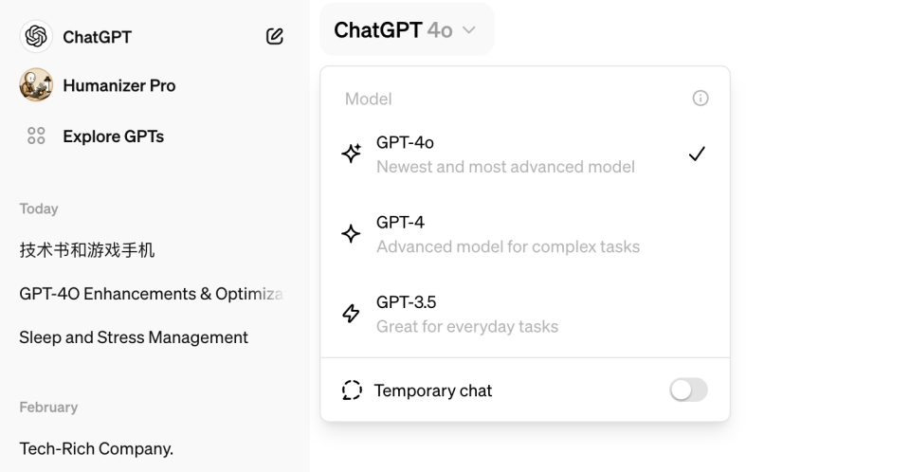Start a new chat with the compose icon
Image resolution: width=910 pixels, height=472 pixels.
[275, 37]
